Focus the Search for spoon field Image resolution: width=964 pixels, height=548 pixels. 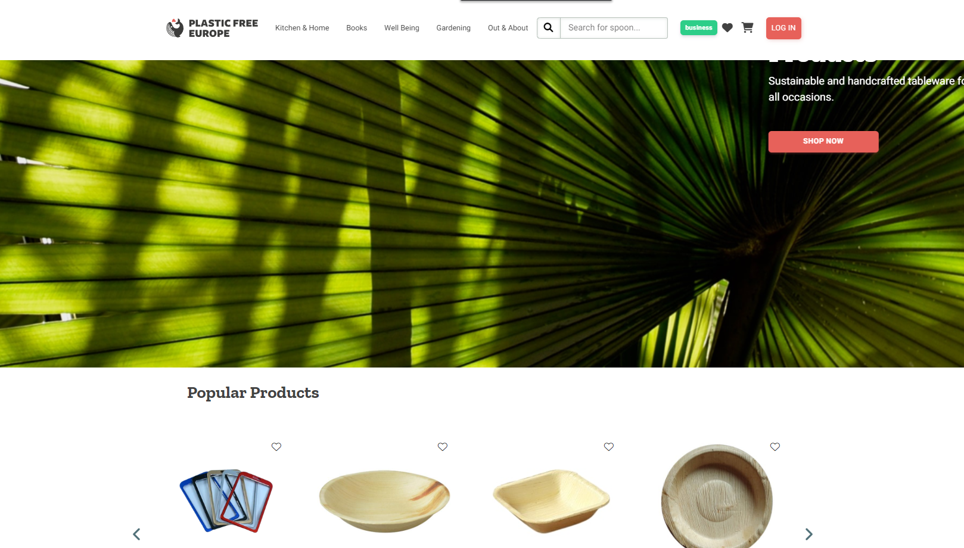click(614, 28)
